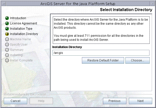Click the gray circle beside Installing step
The image size is (156, 108).
click(7, 55)
